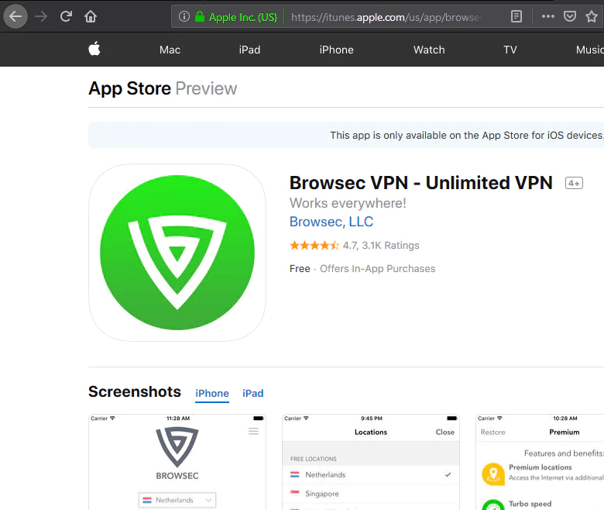
Task: Click Close in the Locations screenshot
Action: click(x=445, y=432)
